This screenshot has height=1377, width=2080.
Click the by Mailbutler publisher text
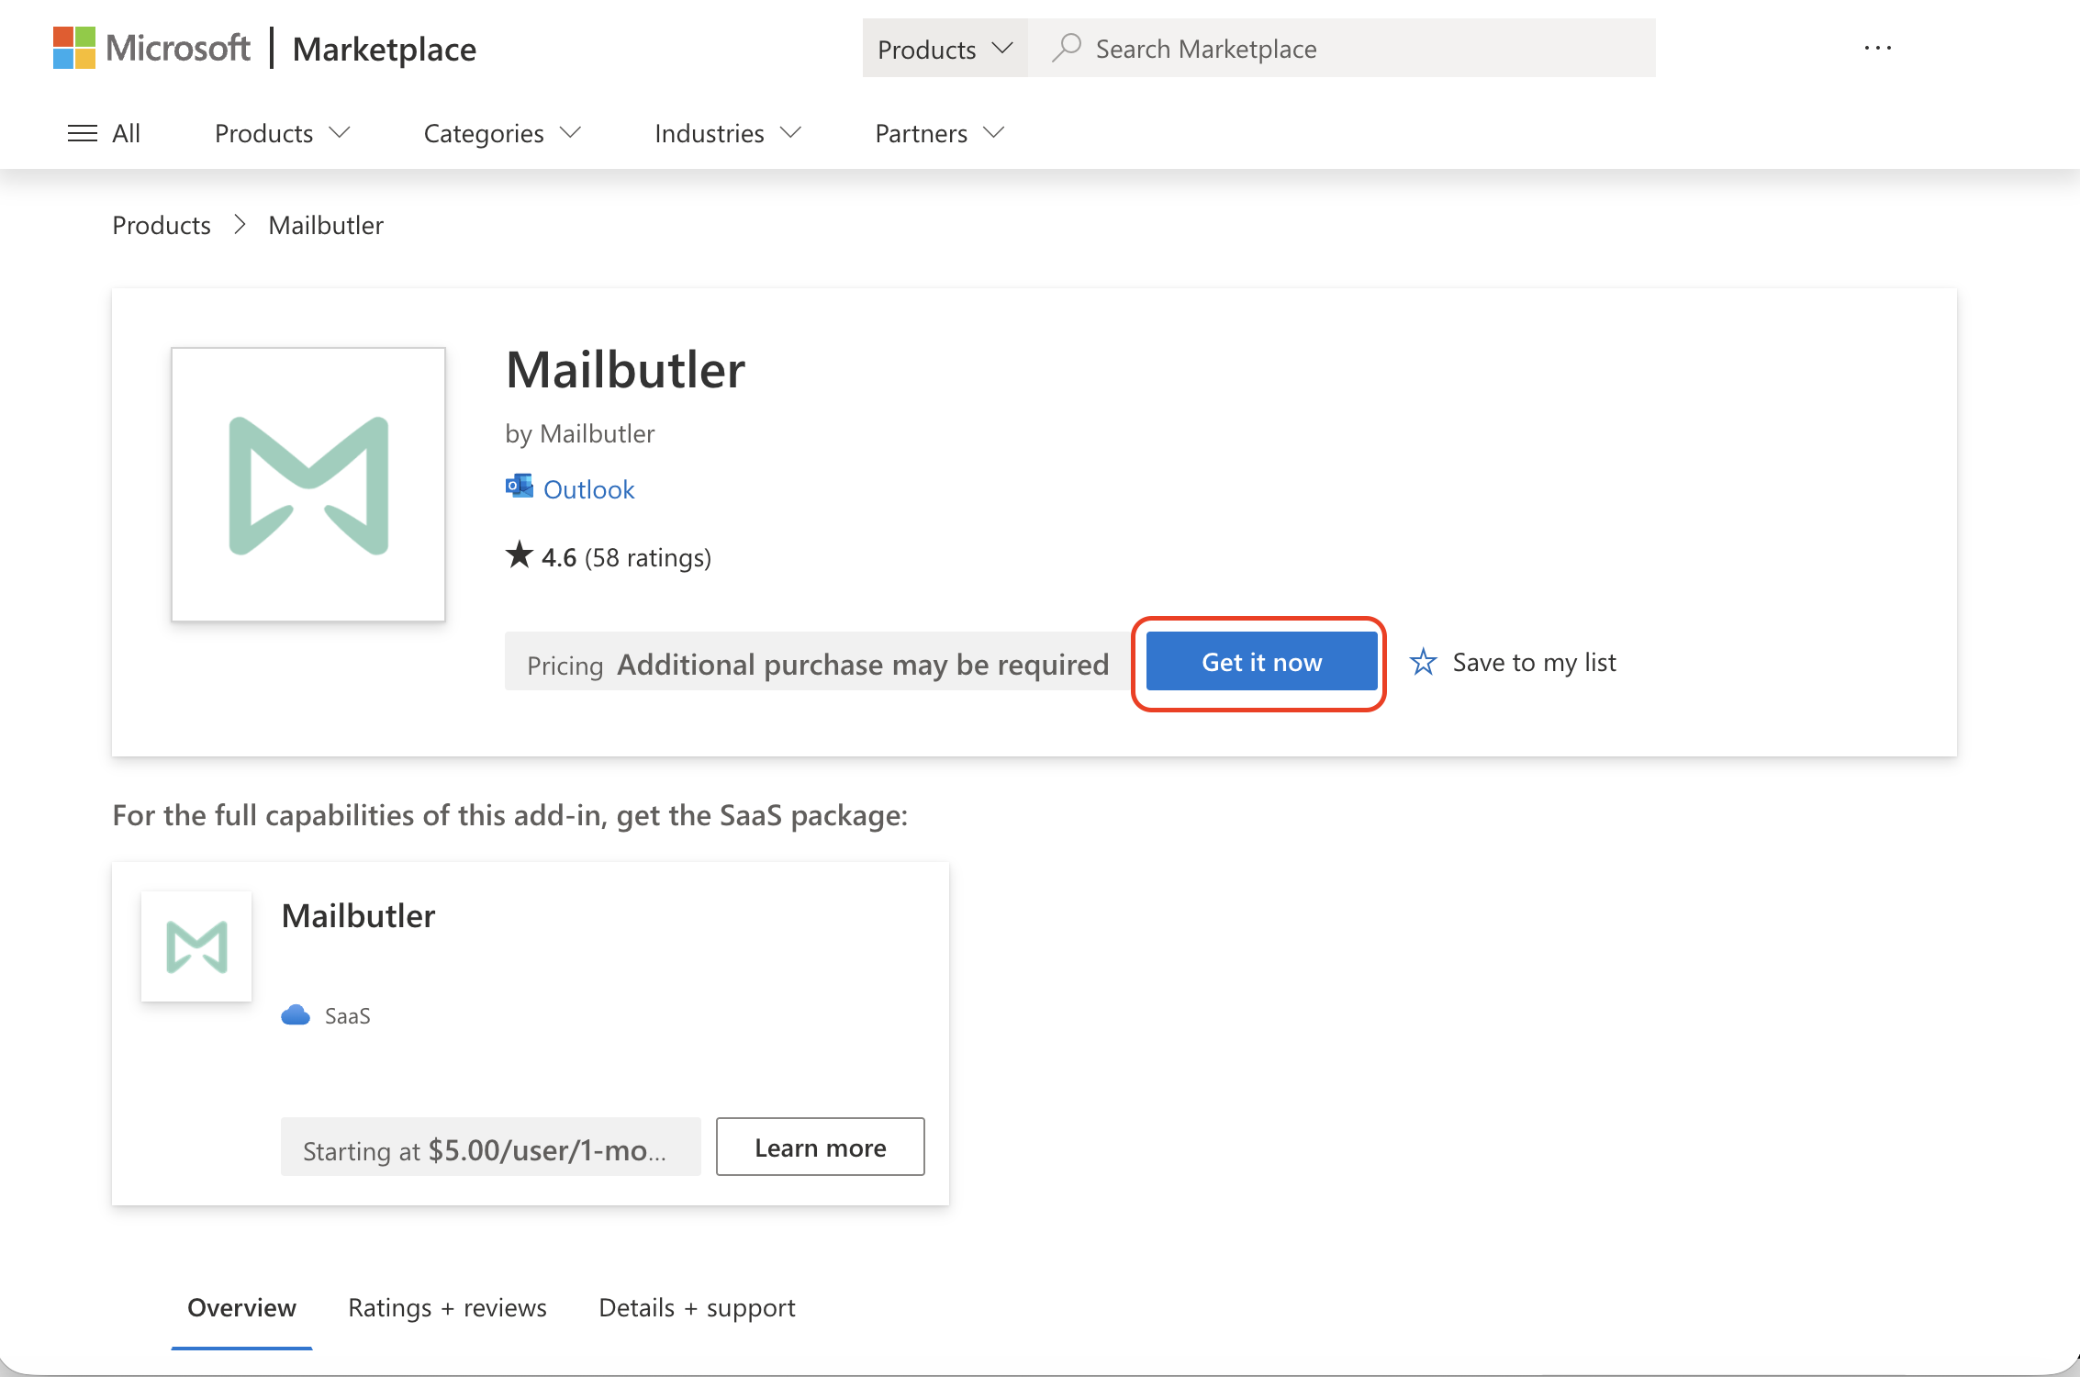(580, 433)
